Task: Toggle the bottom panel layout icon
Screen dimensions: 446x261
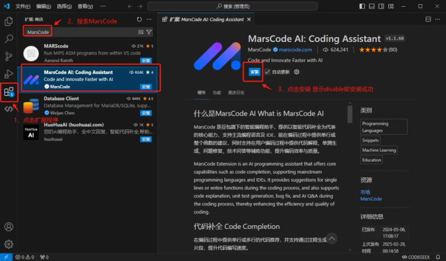Action: point(372,6)
